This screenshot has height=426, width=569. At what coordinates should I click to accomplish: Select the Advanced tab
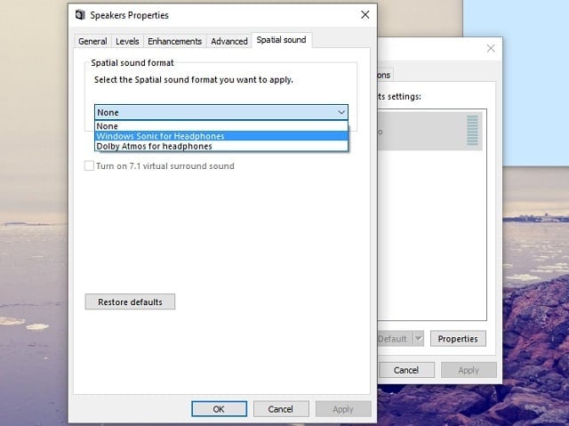(229, 42)
